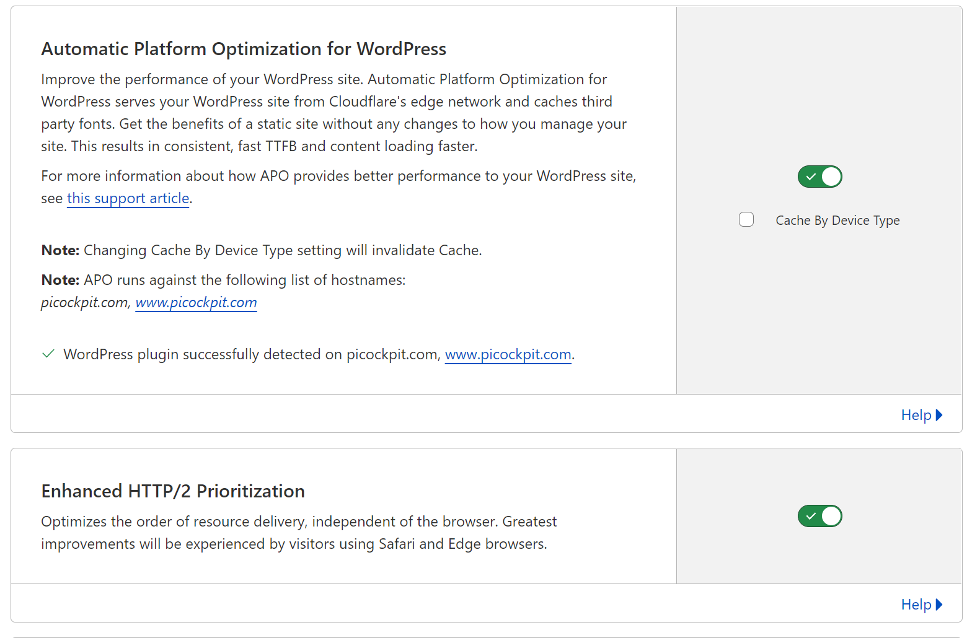Enable Cache By Device Type checkbox

click(746, 220)
